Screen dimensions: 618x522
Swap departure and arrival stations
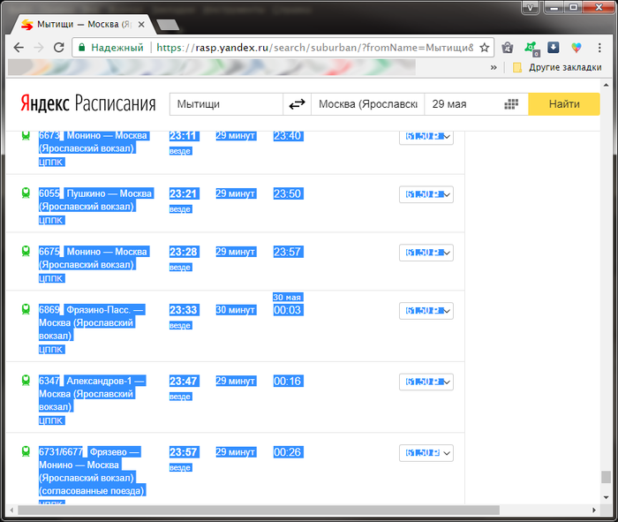click(x=297, y=104)
